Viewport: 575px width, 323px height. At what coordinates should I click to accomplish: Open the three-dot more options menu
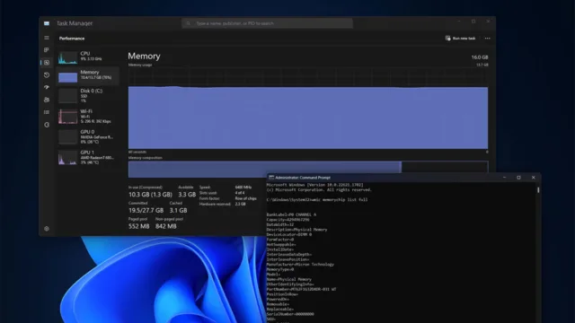[487, 38]
